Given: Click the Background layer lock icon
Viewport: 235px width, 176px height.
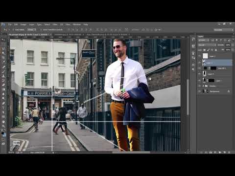Looking at the screenshot, I should coord(229,91).
